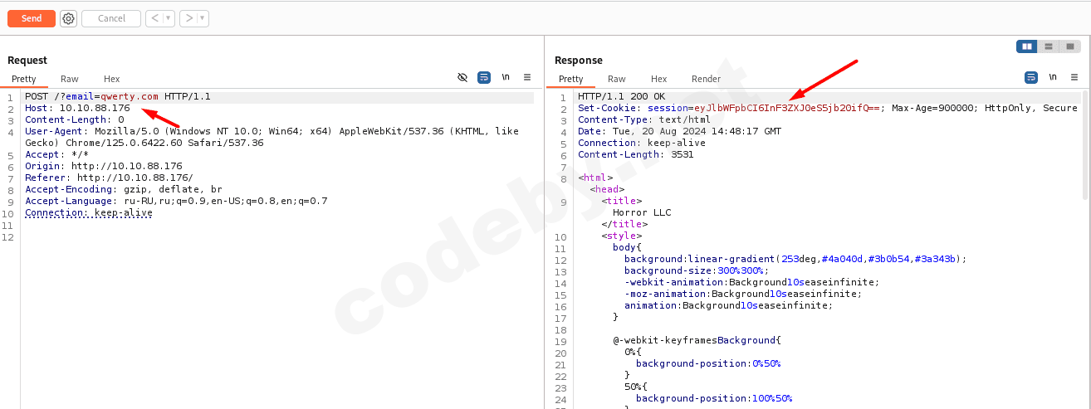Viewport: 1091px width, 409px height.
Task: Click the @-webkit-keyframesBackground line
Action: click(x=697, y=340)
